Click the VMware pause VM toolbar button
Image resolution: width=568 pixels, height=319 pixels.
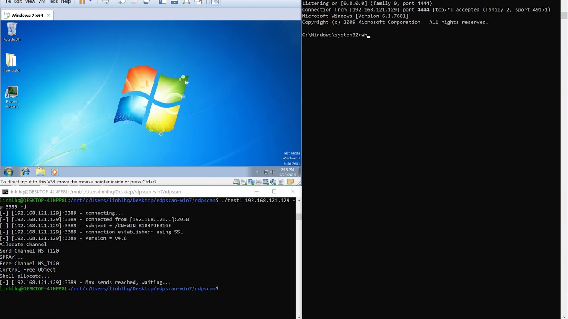[x=82, y=1]
